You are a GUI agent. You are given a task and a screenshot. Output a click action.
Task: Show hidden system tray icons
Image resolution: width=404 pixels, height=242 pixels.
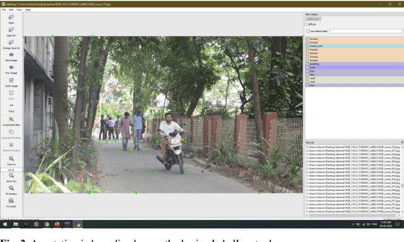(353, 224)
